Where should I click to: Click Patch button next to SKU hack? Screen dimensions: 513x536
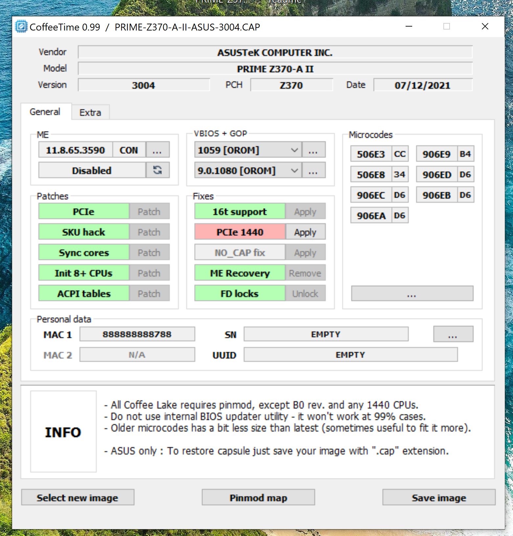[149, 232]
